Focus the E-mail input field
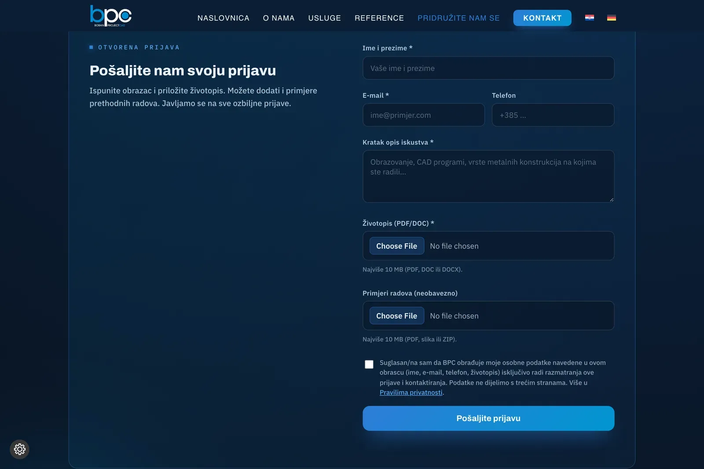The width and height of the screenshot is (704, 469). (424, 115)
